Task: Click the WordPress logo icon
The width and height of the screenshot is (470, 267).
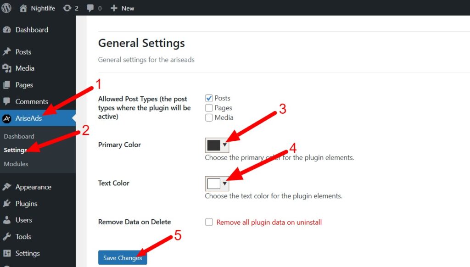Action: coord(6,8)
